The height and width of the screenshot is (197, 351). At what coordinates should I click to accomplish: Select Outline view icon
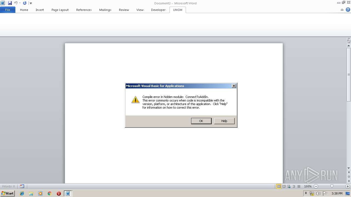click(294, 186)
